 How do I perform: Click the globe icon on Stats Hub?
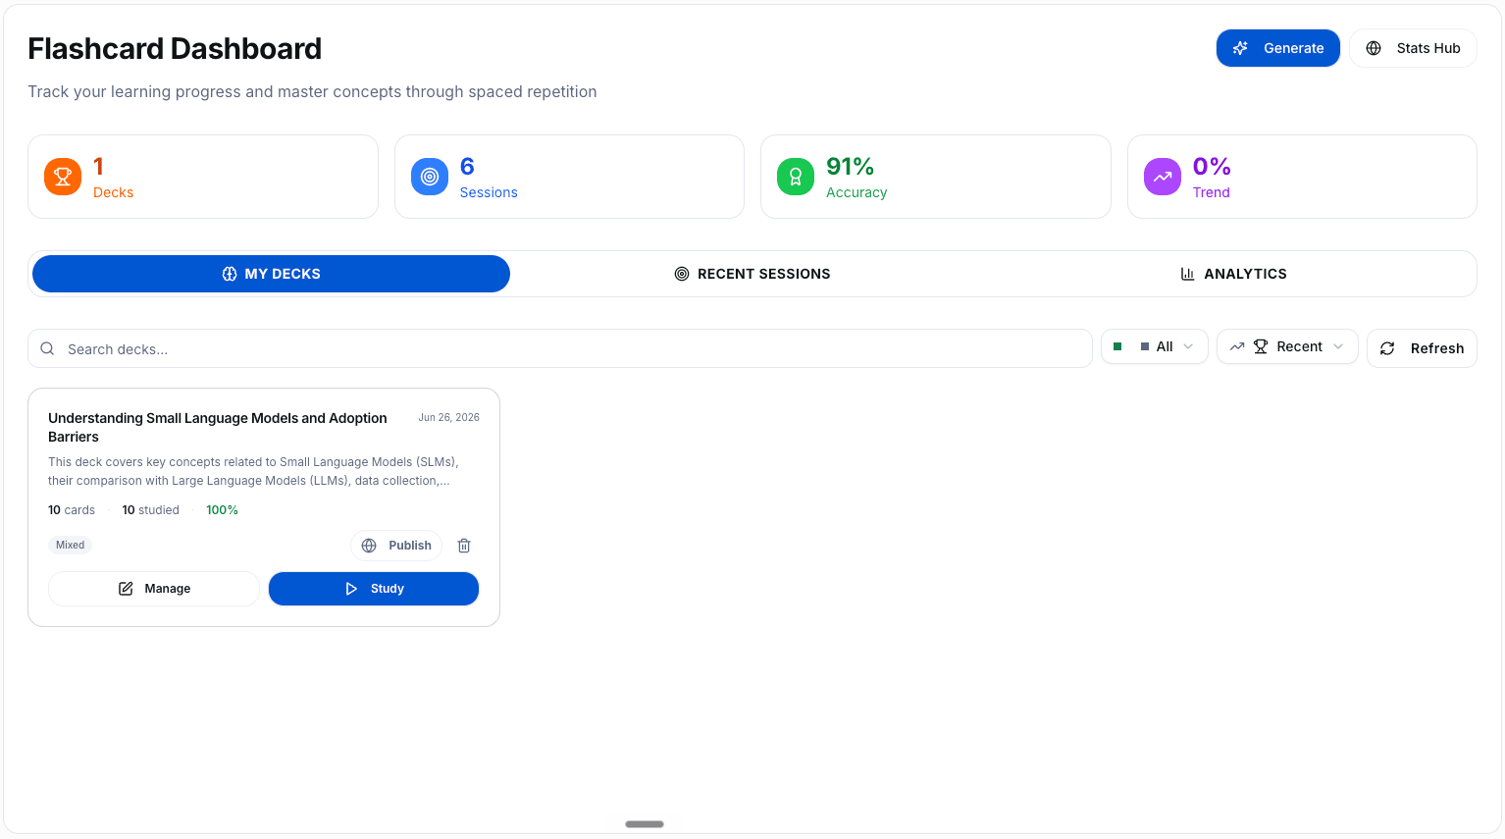(1374, 48)
